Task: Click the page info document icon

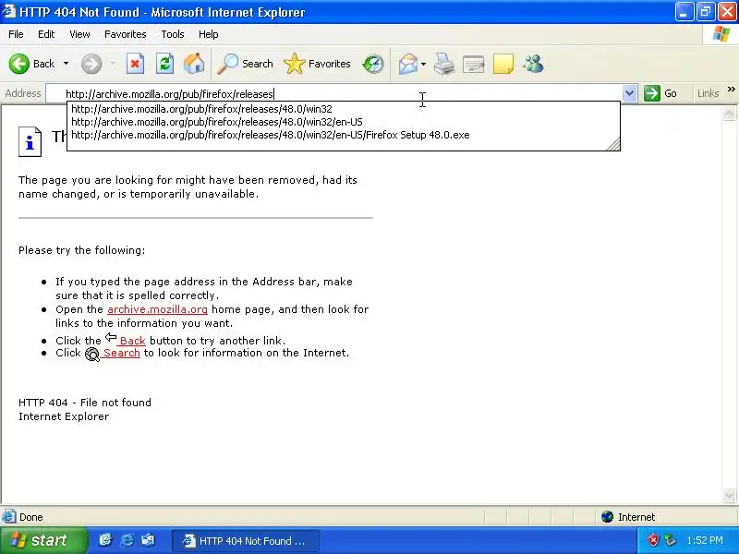Action: click(x=30, y=141)
